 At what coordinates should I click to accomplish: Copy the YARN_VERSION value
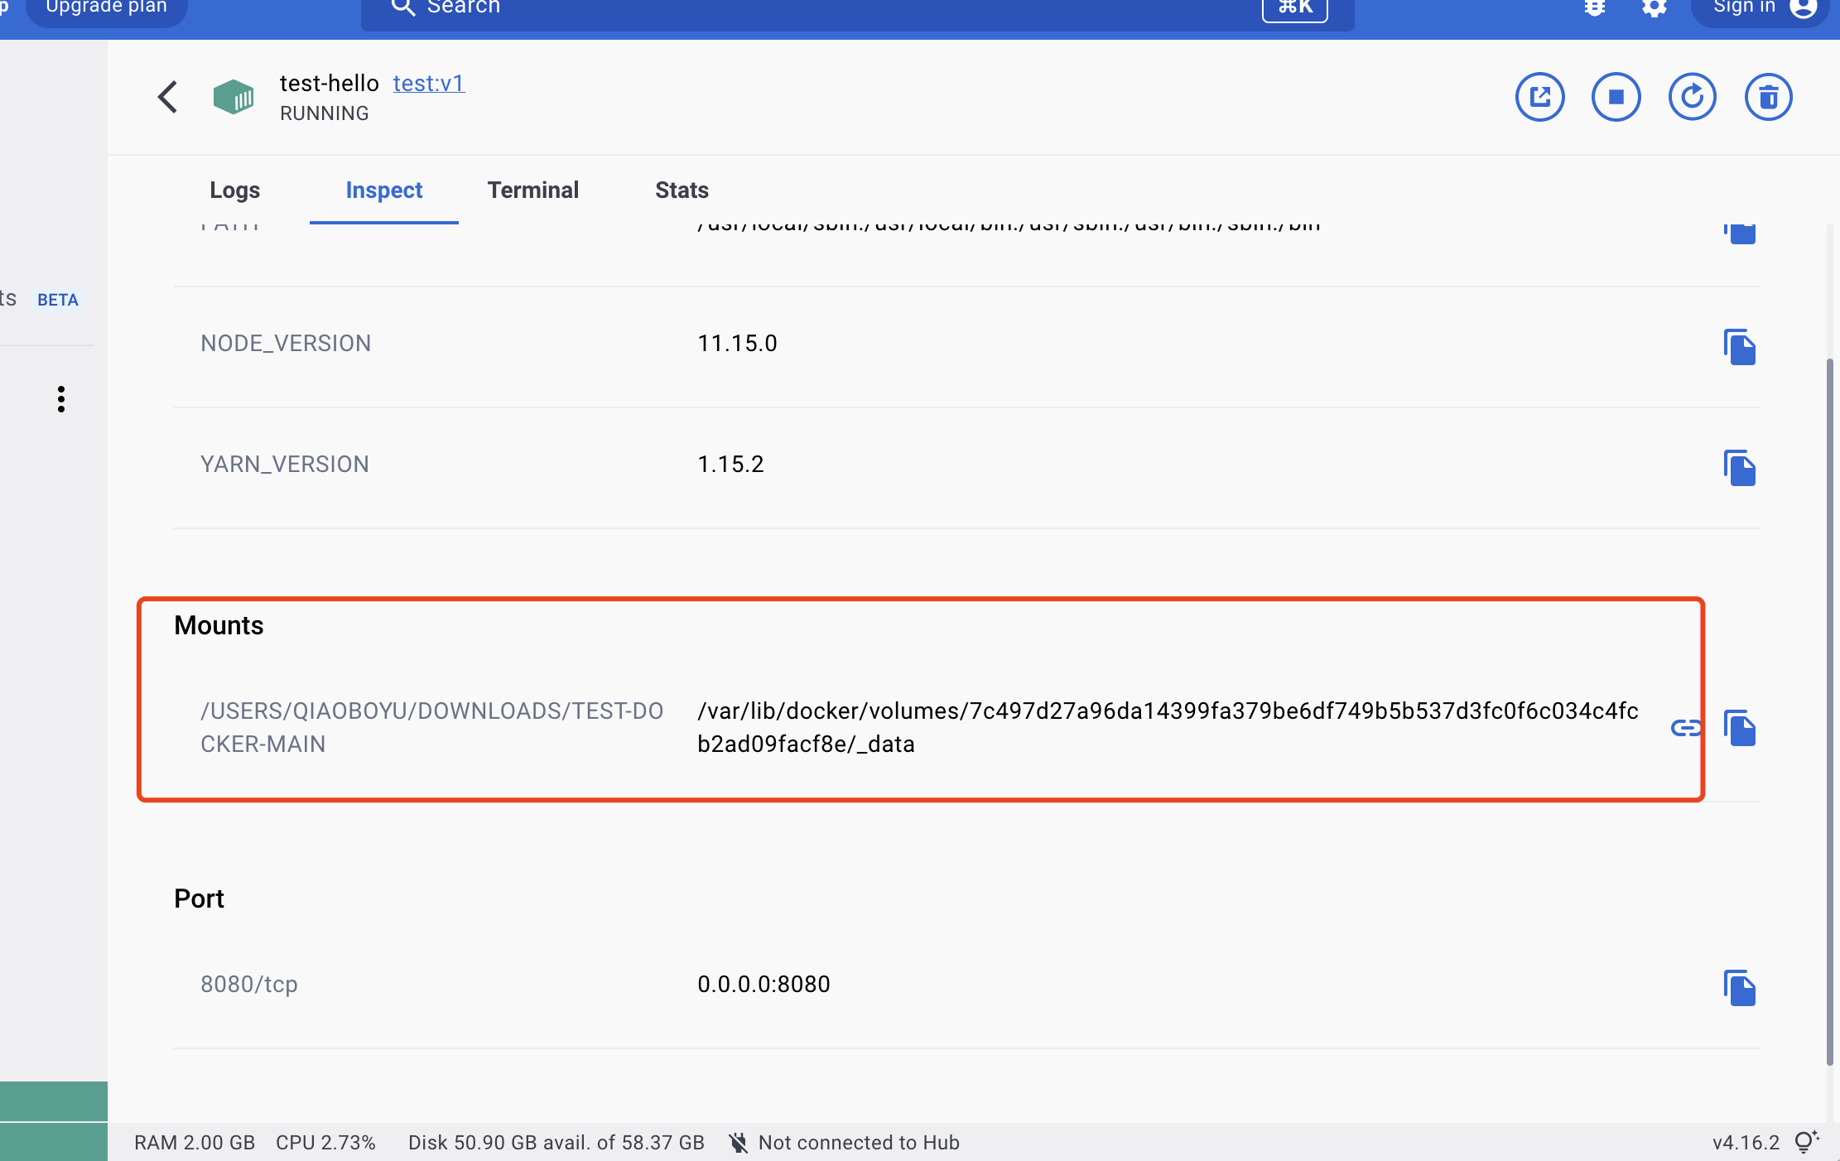1740,469
